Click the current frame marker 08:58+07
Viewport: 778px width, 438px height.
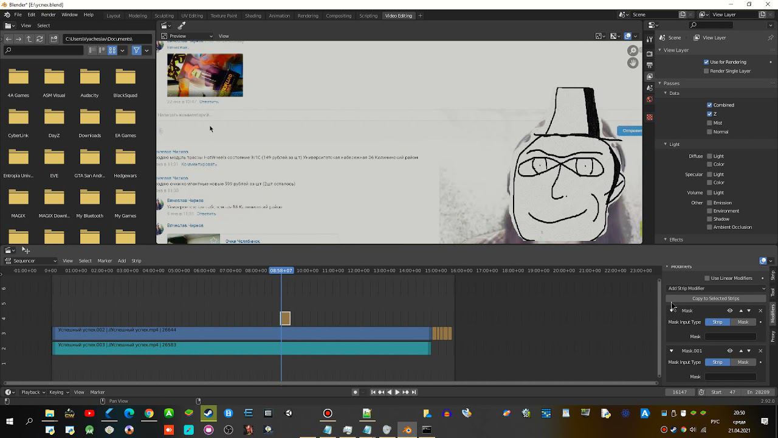tap(281, 270)
